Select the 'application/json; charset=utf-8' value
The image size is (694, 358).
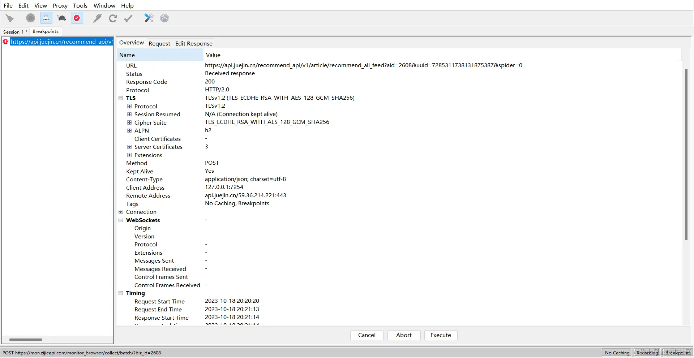(x=245, y=179)
